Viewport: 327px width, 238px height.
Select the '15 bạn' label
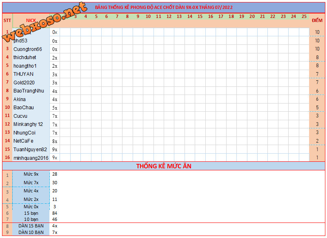pos(31,213)
